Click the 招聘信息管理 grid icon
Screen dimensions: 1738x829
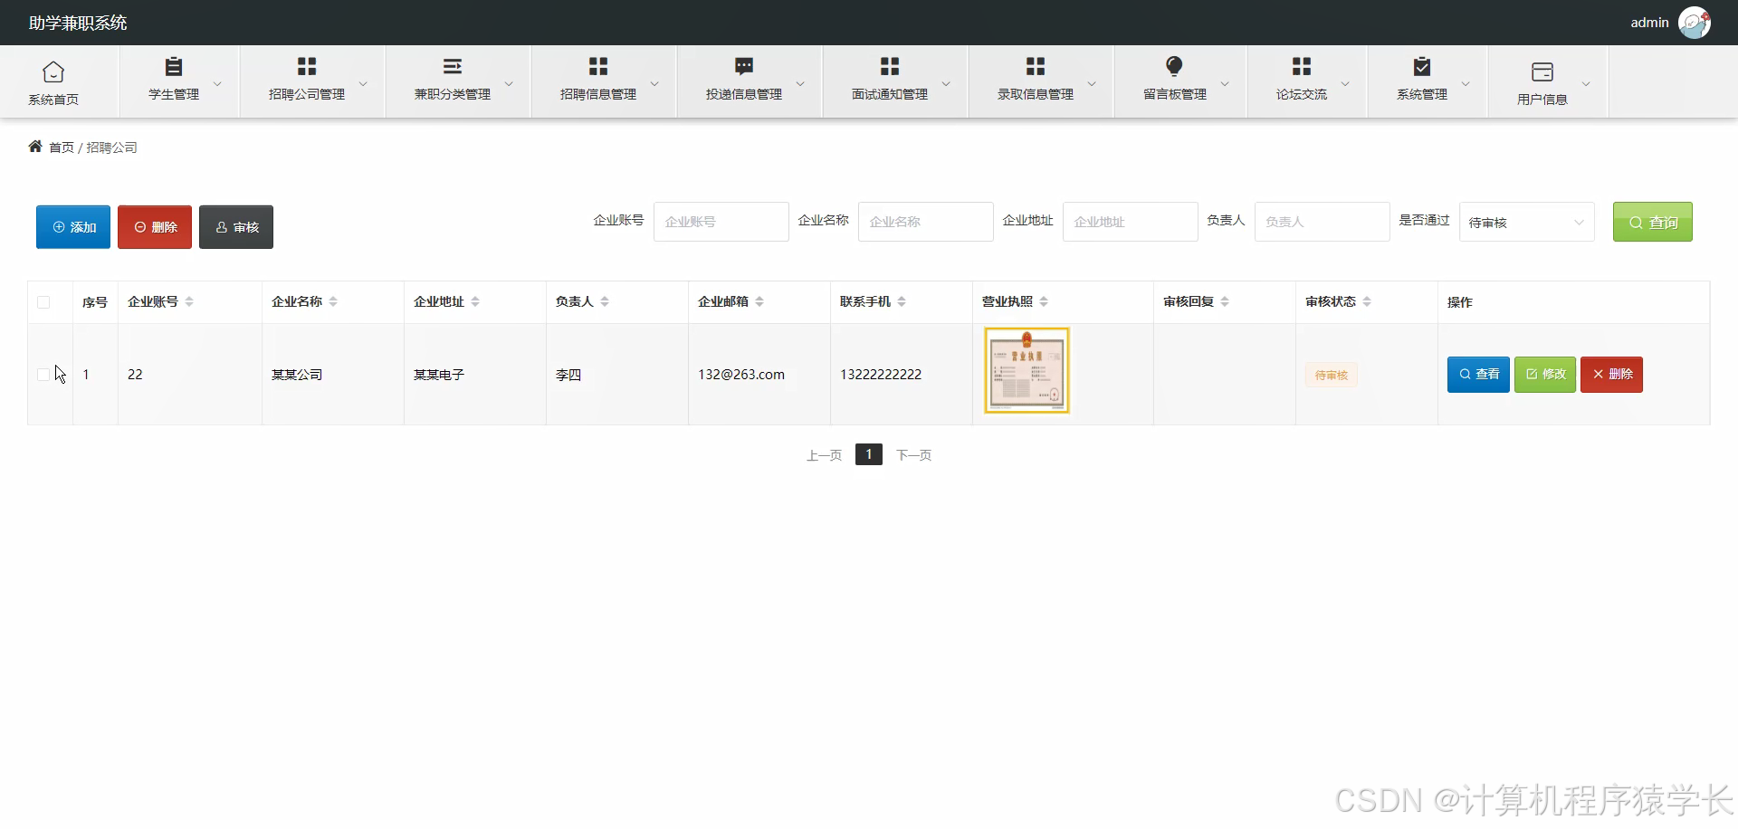click(598, 66)
